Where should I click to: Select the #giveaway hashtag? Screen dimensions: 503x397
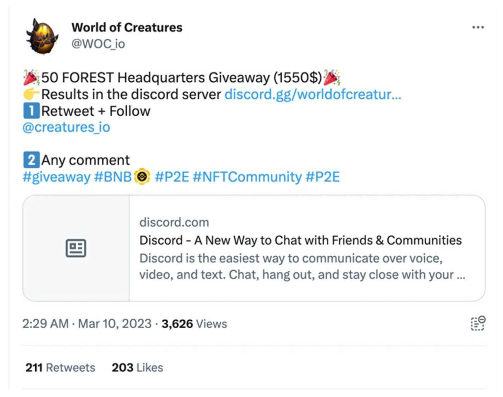[x=57, y=177]
